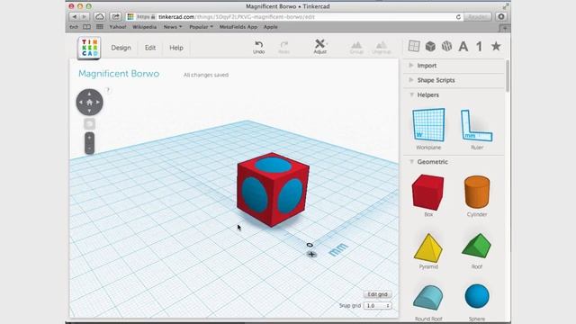Open the Top Sites grid icon
This screenshot has width=576, height=324.
point(100,27)
